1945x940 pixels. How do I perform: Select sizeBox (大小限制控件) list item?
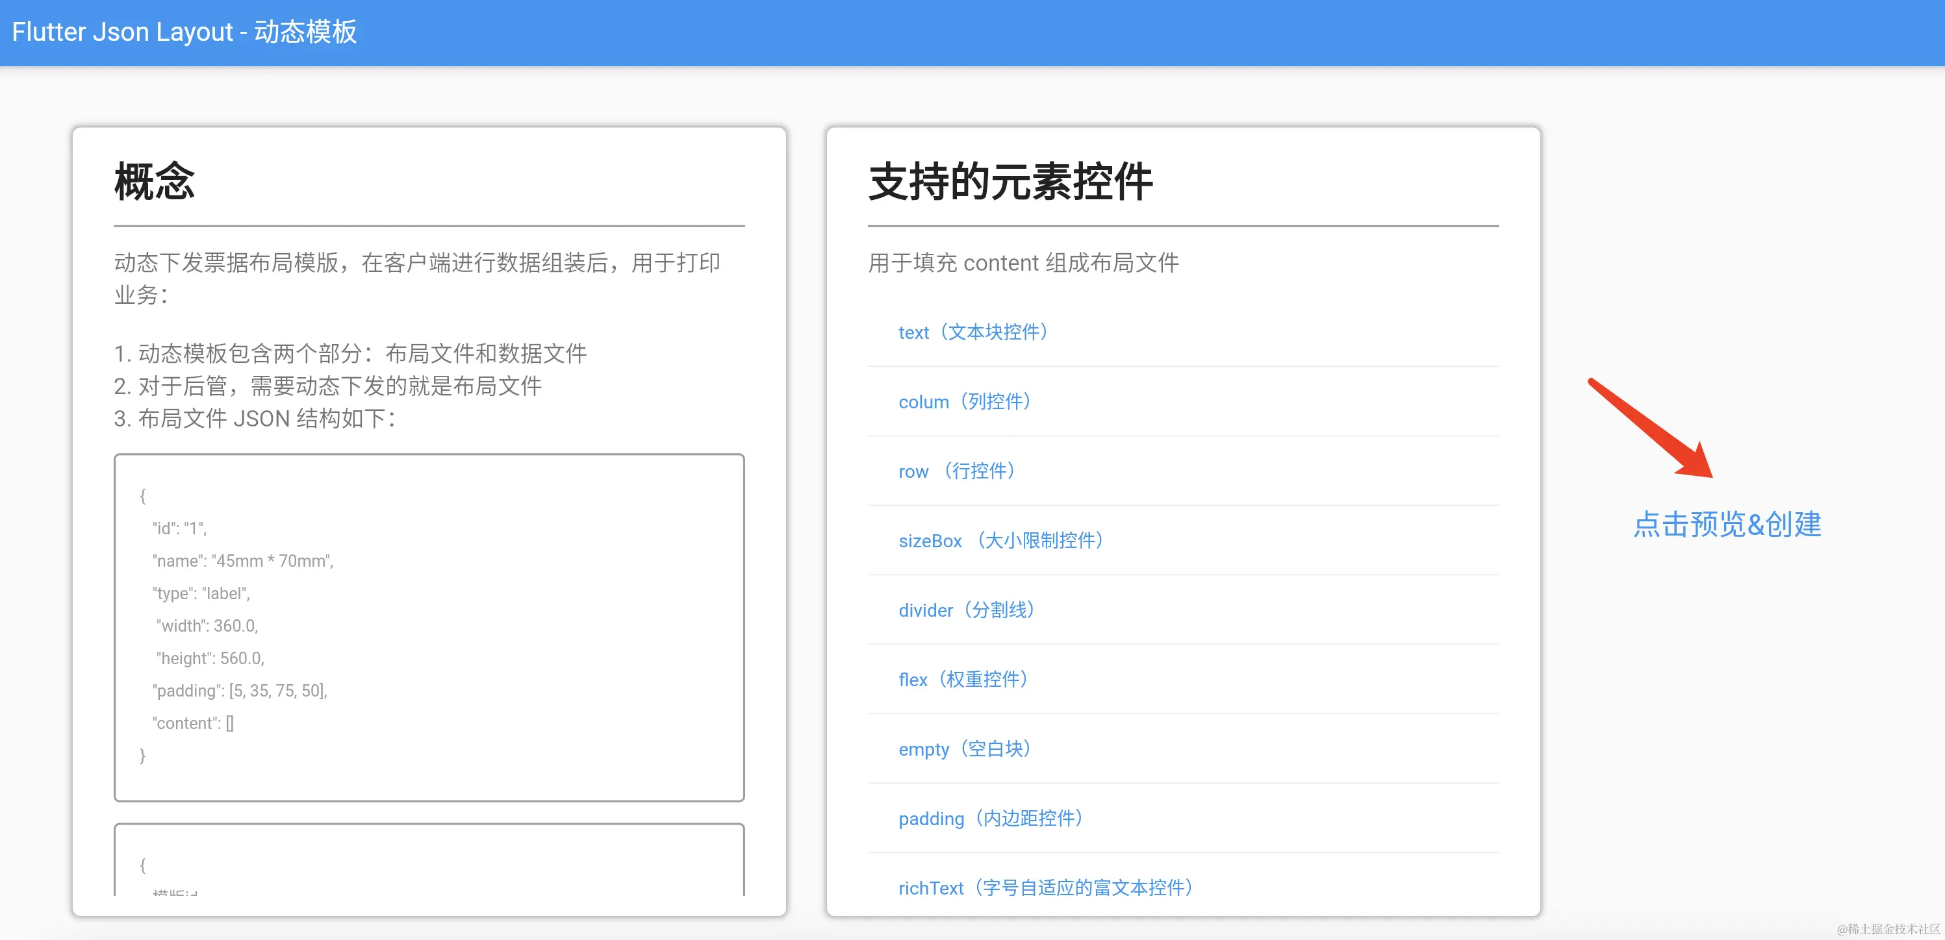coord(1000,540)
